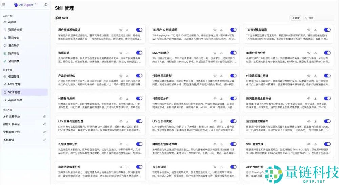Go to 模型管理 in sidebar
Screen dimensions: 339x185
tap(24, 77)
